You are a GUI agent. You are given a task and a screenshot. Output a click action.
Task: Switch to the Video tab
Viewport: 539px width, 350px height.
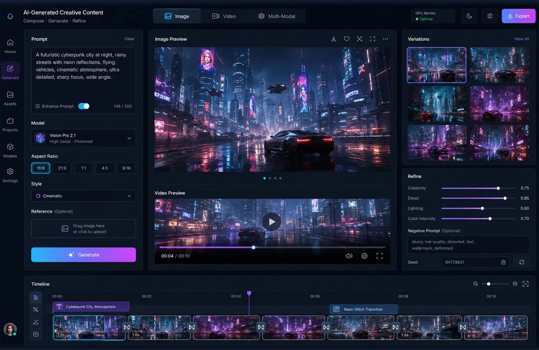coord(224,16)
